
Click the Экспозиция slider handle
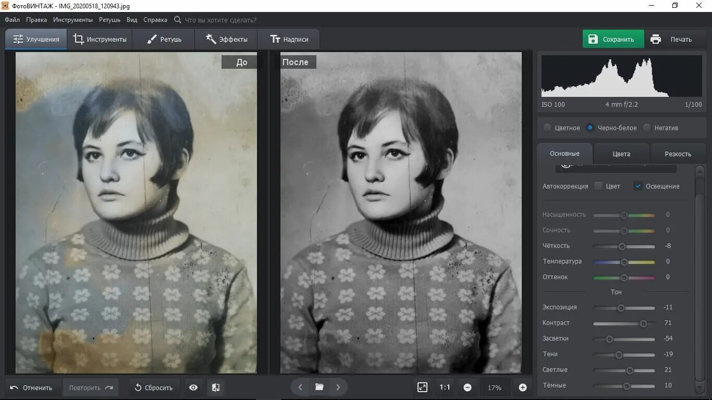621,308
